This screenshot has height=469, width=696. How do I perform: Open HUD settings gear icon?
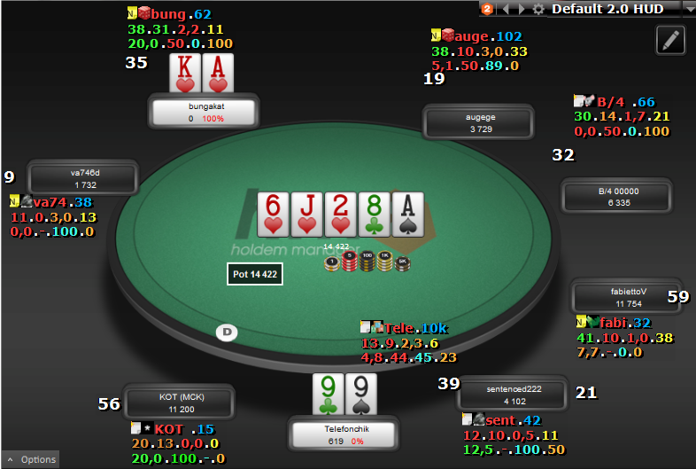538,9
